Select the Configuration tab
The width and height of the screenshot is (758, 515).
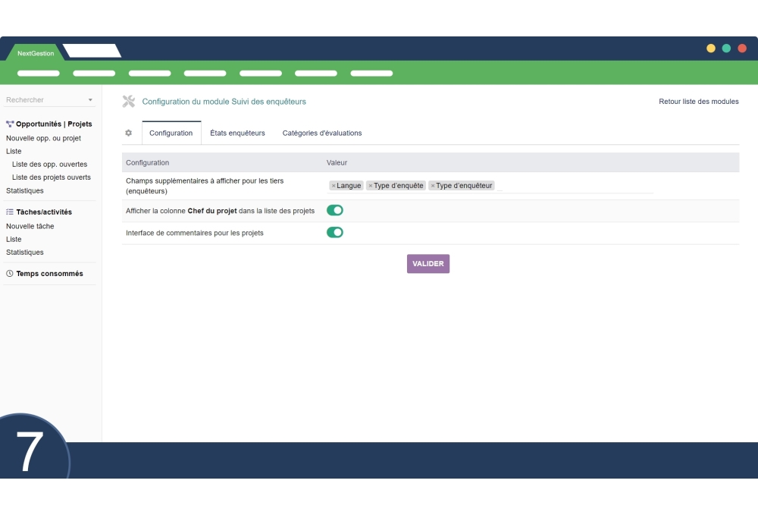click(171, 133)
